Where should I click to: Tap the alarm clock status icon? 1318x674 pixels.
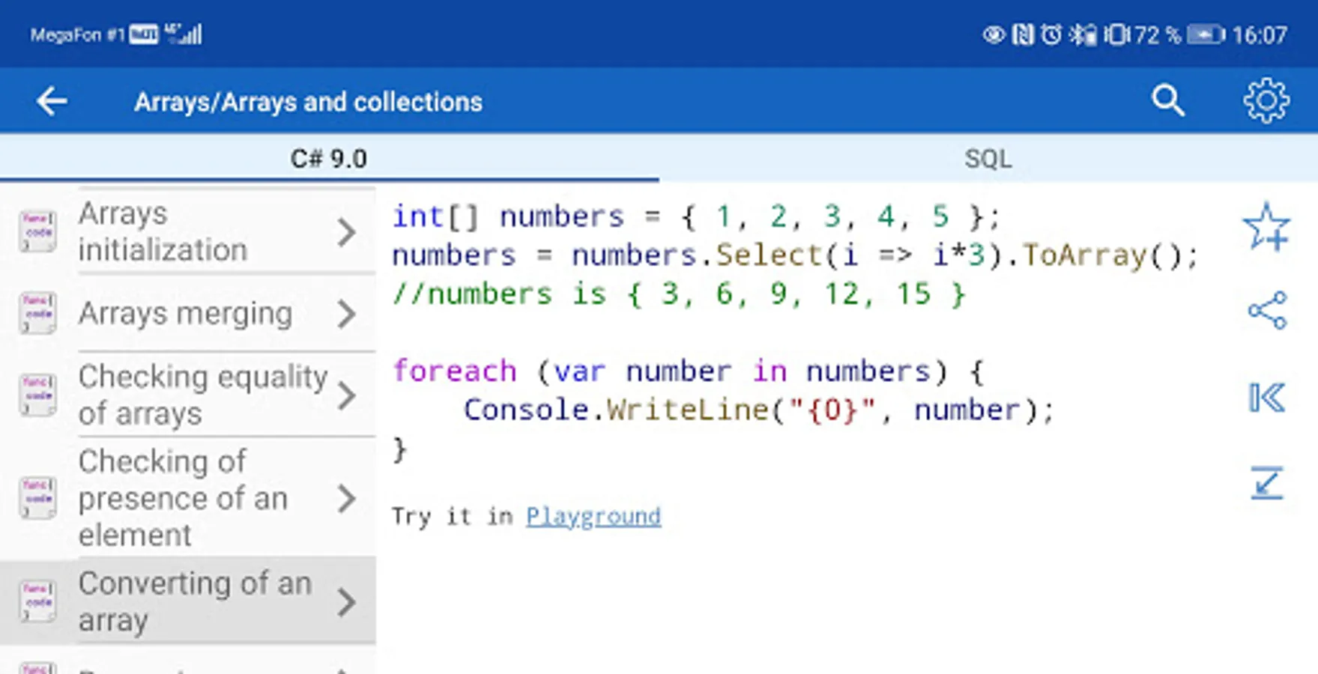tap(1051, 34)
